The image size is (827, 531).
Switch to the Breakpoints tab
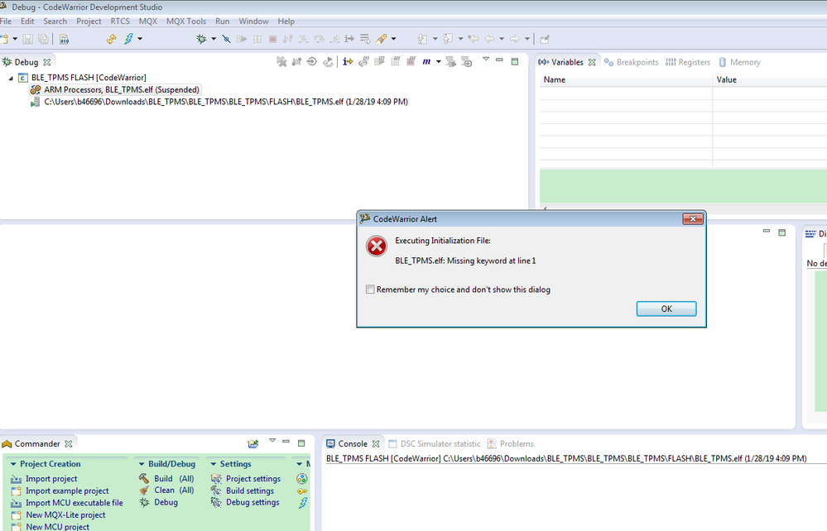(632, 62)
